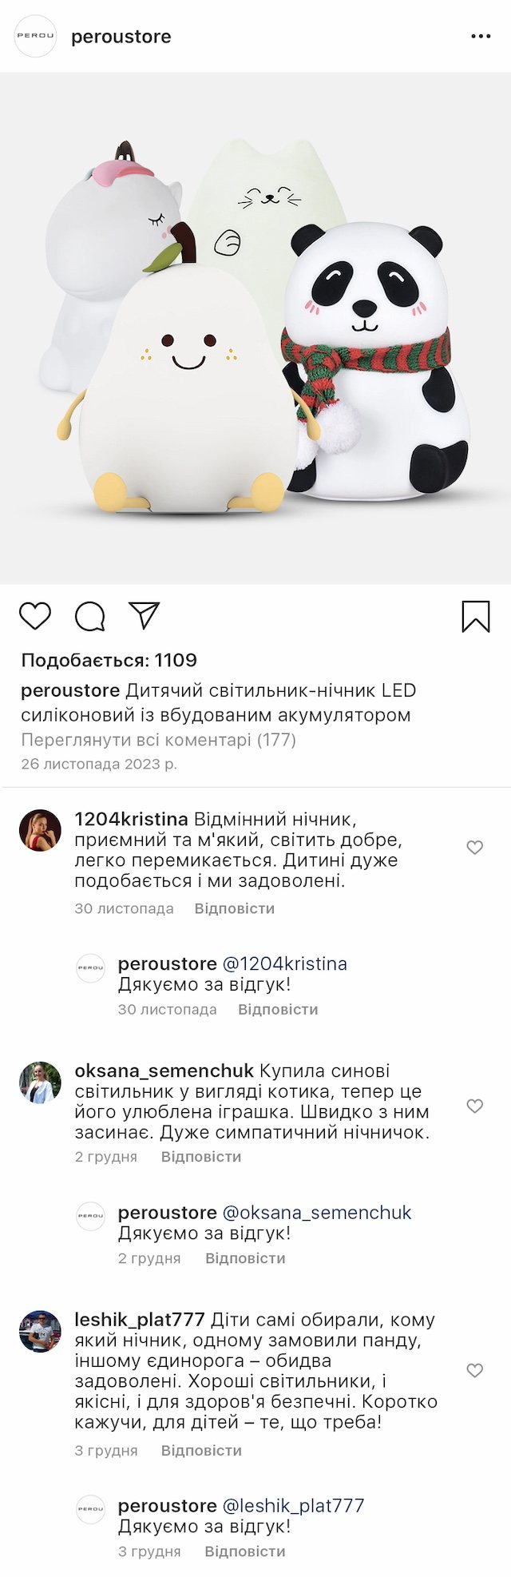Heart the comment by leshik_plat777

(474, 1371)
